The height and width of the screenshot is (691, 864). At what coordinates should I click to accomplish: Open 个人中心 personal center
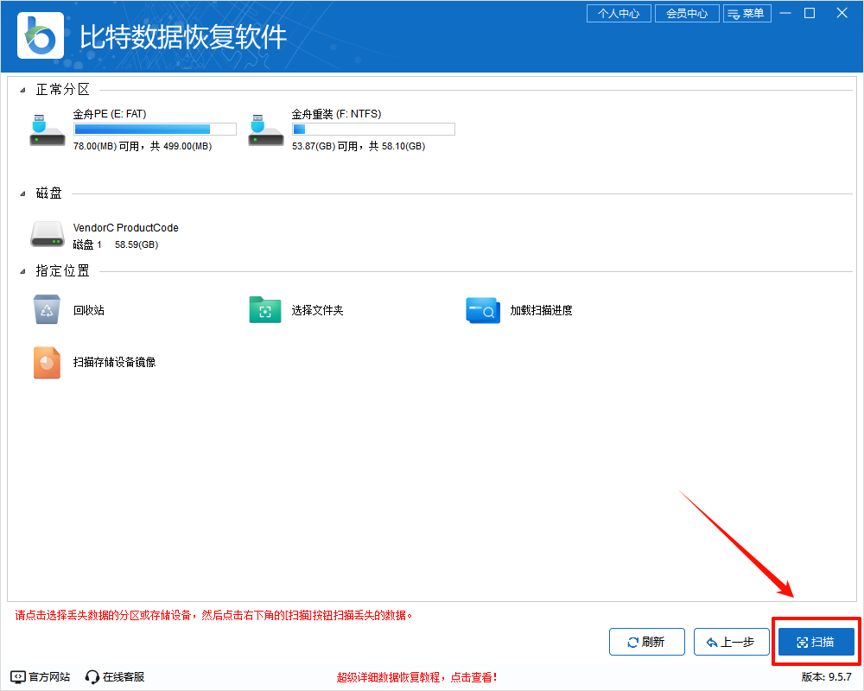619,13
